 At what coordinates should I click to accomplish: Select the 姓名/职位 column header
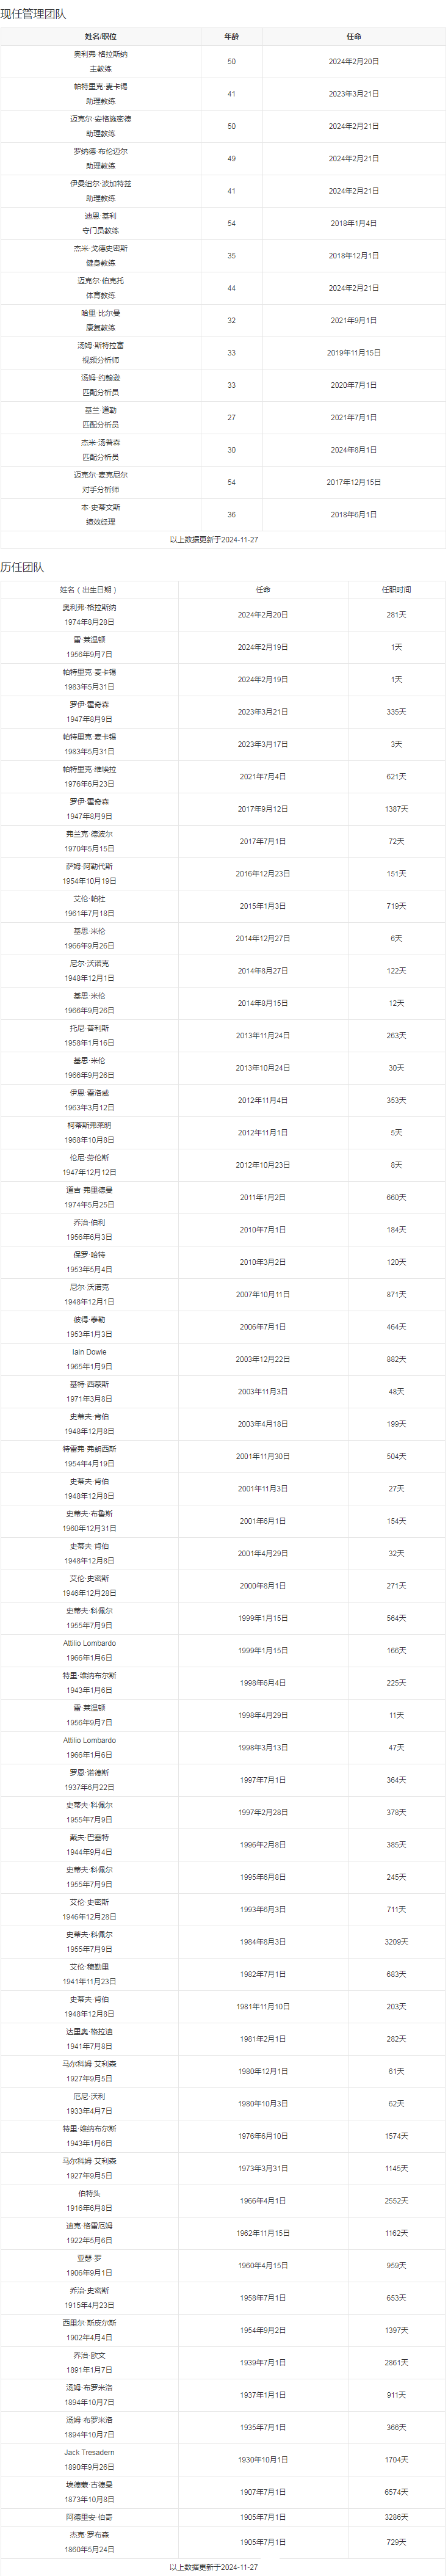click(x=100, y=36)
